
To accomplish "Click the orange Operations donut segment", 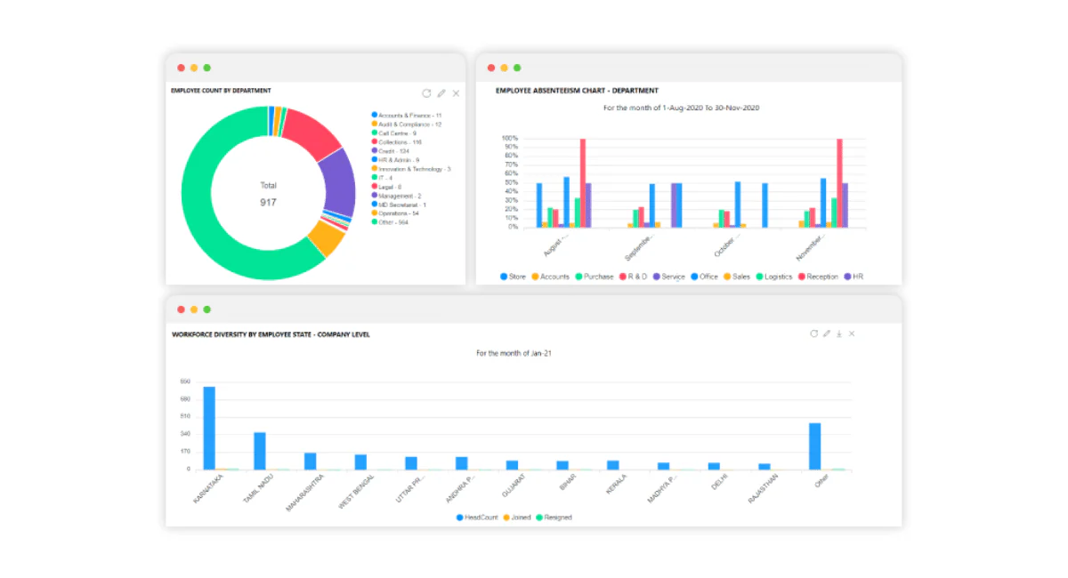I will coord(326,238).
